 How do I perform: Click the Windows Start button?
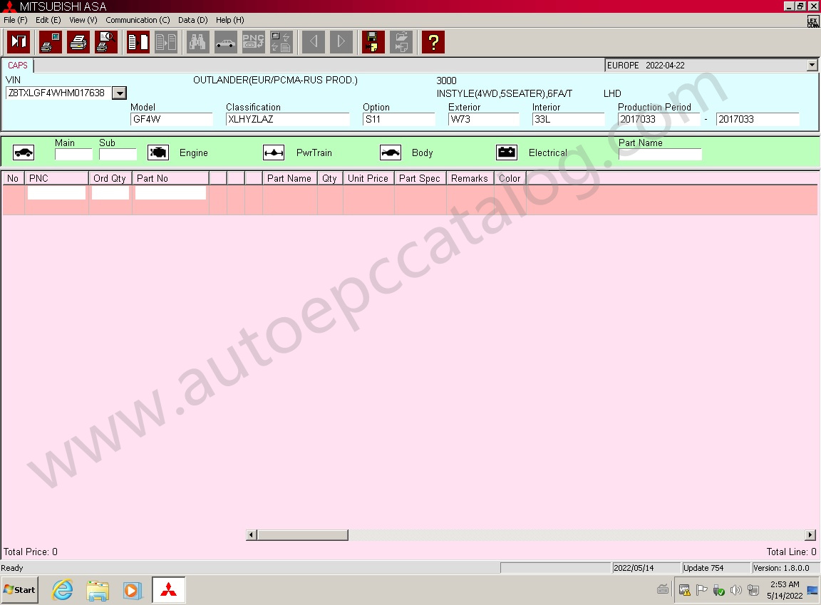click(x=20, y=590)
